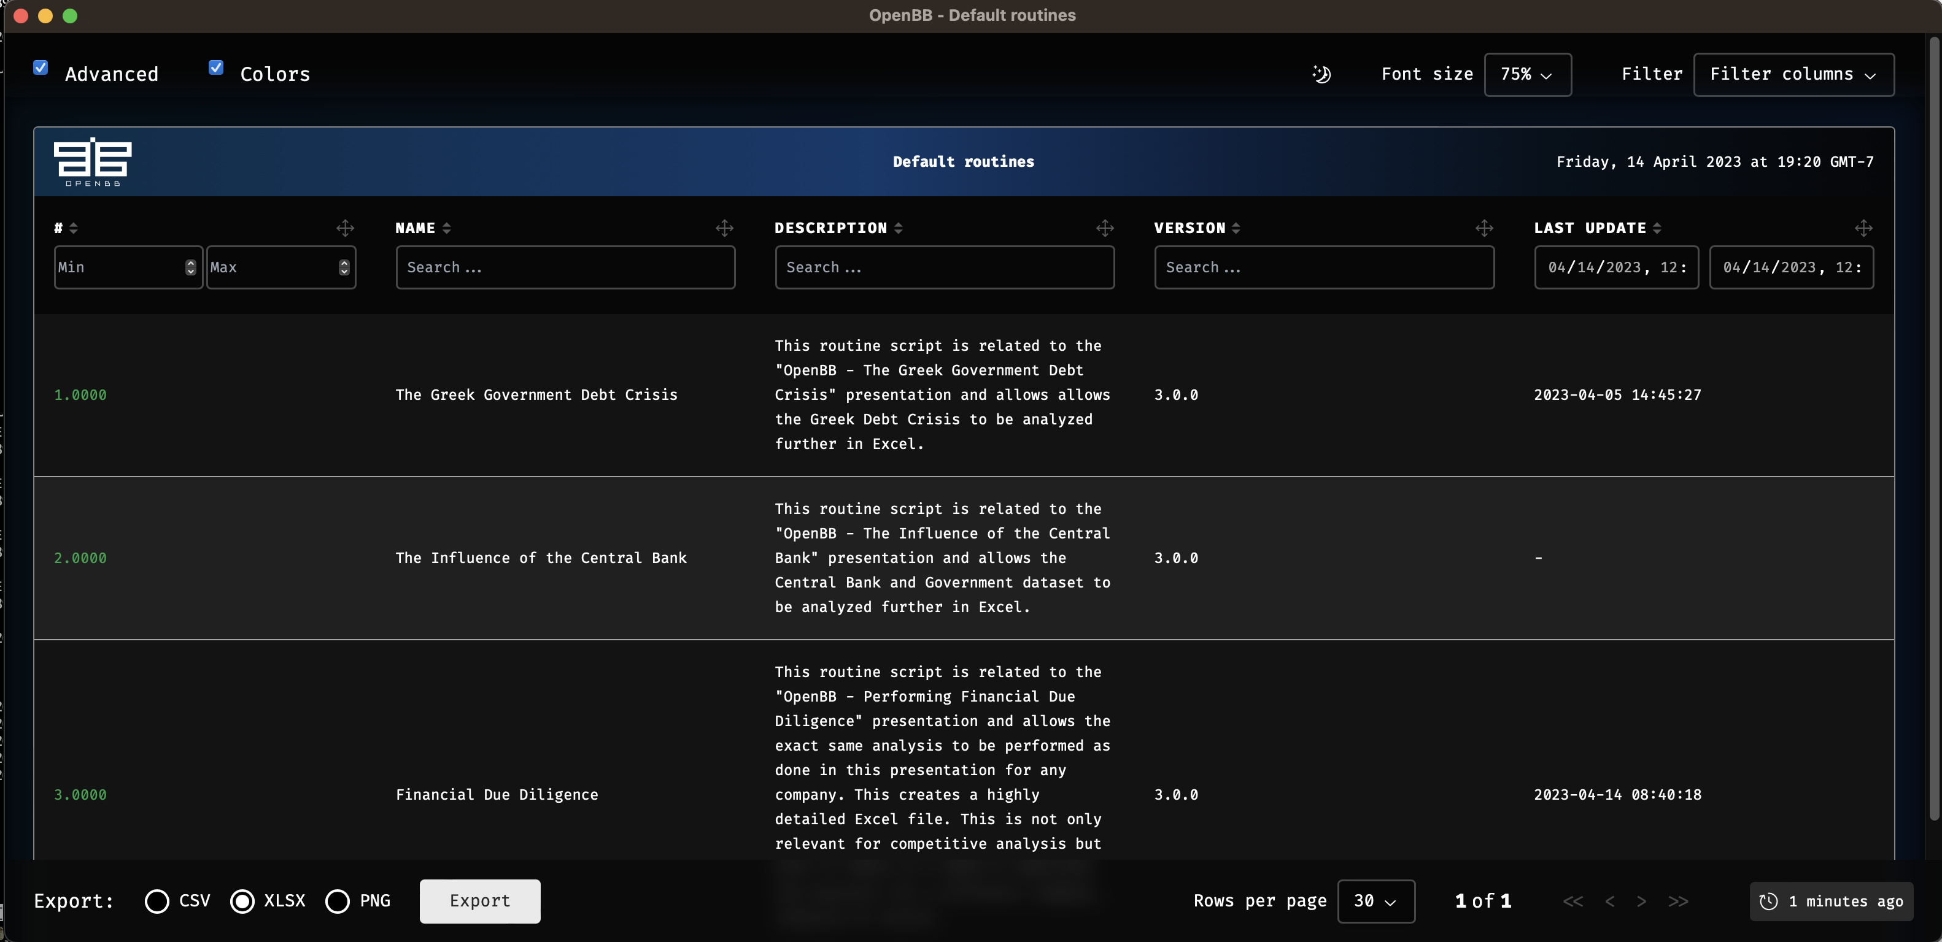The height and width of the screenshot is (942, 1942).
Task: Click the 1.0000 row number cell
Action: click(x=80, y=396)
